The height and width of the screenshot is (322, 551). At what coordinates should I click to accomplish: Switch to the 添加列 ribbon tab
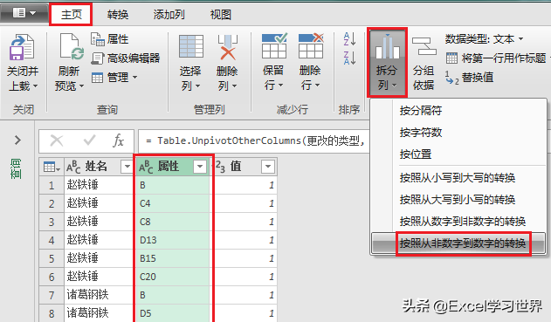point(169,14)
